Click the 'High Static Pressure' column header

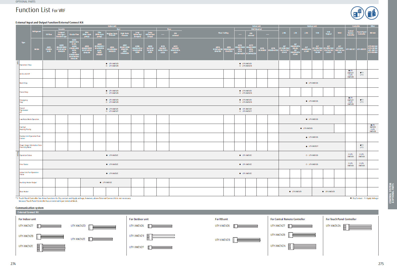click(x=125, y=35)
